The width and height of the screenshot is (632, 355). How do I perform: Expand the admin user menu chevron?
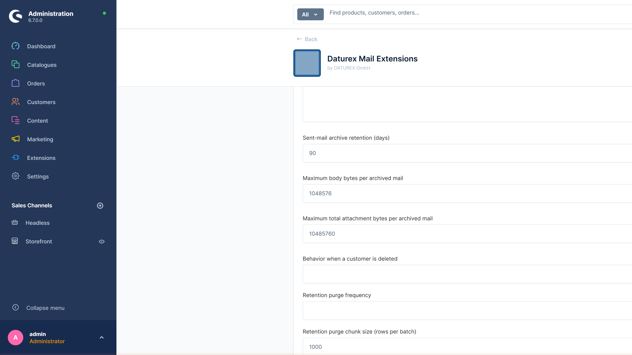tap(102, 338)
